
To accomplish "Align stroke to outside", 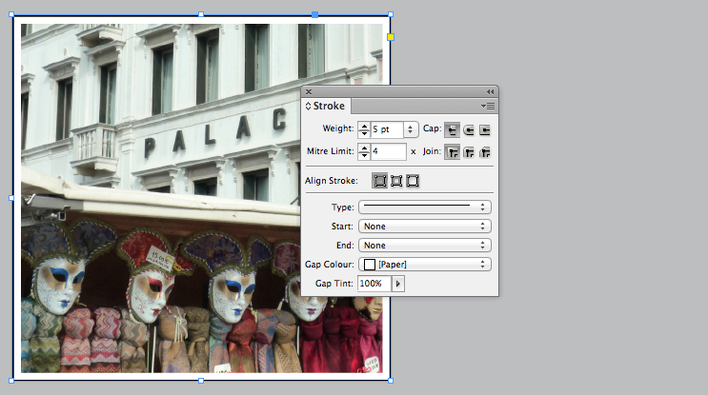I will [413, 181].
